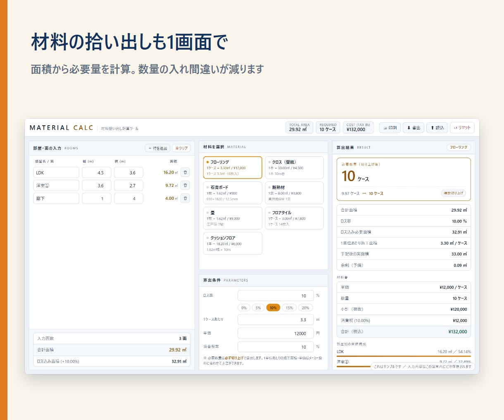Click the REQUIRED 10 ケース summary

tap(328, 127)
